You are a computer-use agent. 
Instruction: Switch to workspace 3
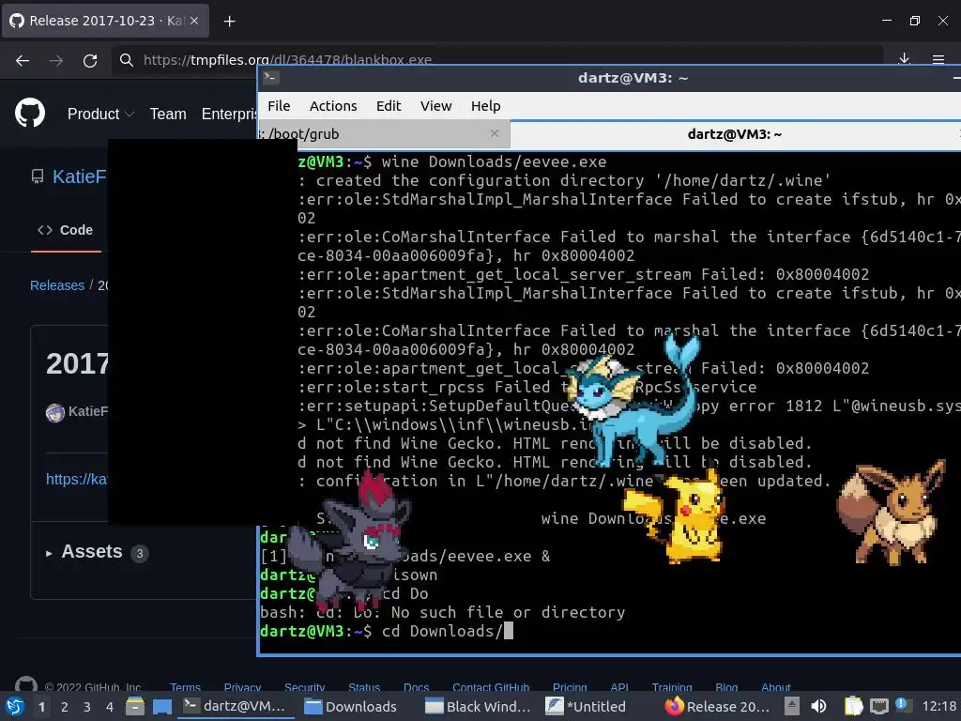(x=87, y=707)
